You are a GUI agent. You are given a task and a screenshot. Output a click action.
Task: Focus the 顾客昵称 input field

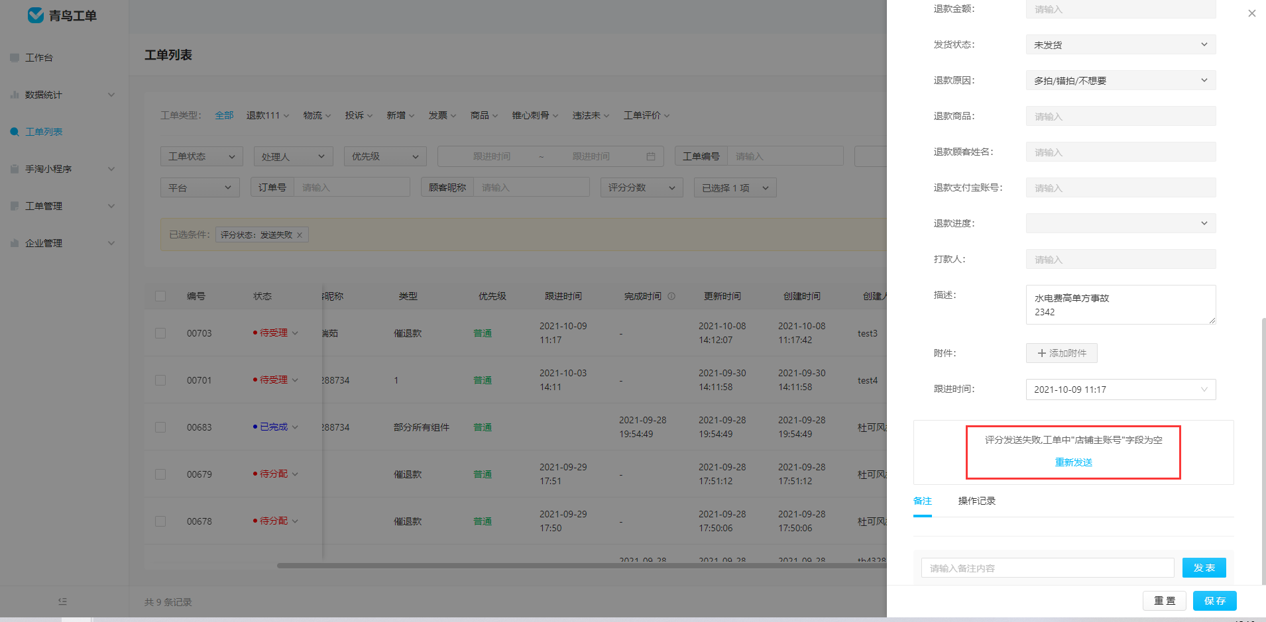(531, 187)
